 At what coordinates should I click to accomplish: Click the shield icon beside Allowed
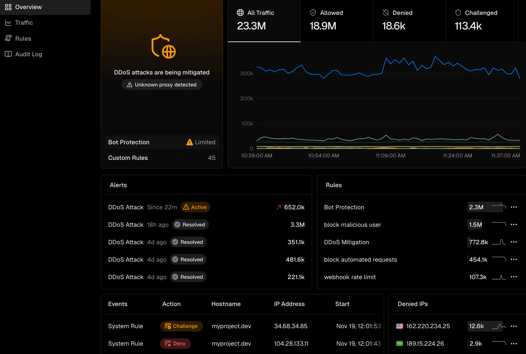[313, 12]
